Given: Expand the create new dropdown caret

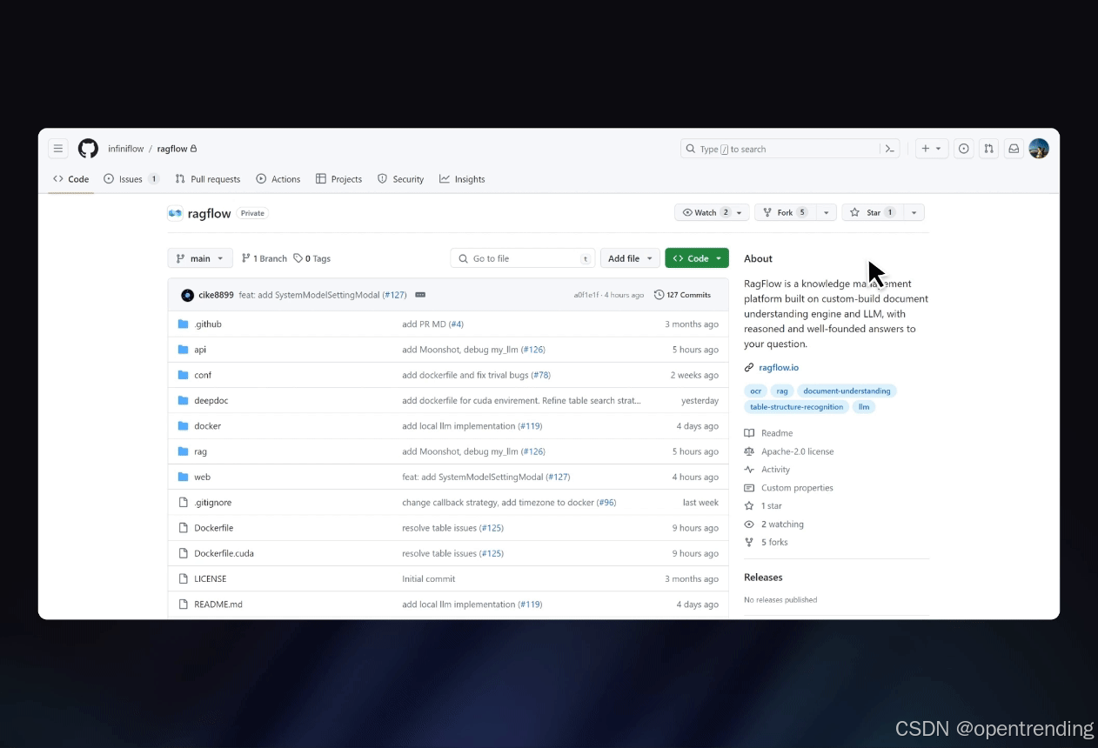Looking at the screenshot, I should pos(939,149).
